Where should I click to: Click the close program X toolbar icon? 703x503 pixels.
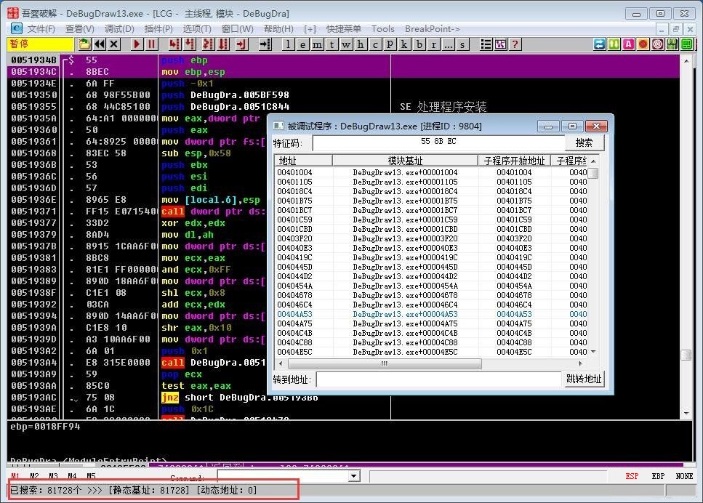(x=114, y=44)
